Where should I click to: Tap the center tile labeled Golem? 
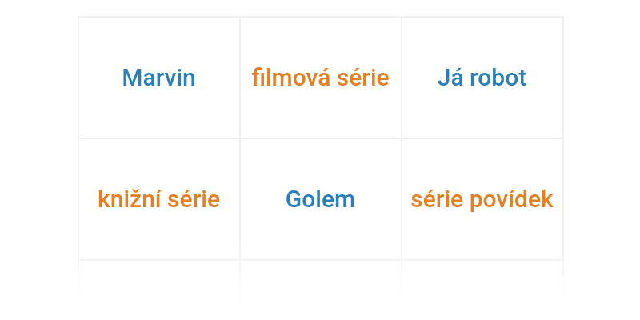pos(320,199)
